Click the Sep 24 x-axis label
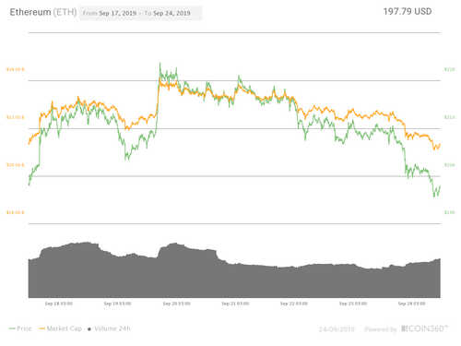This screenshot has width=461, height=346. click(x=411, y=304)
